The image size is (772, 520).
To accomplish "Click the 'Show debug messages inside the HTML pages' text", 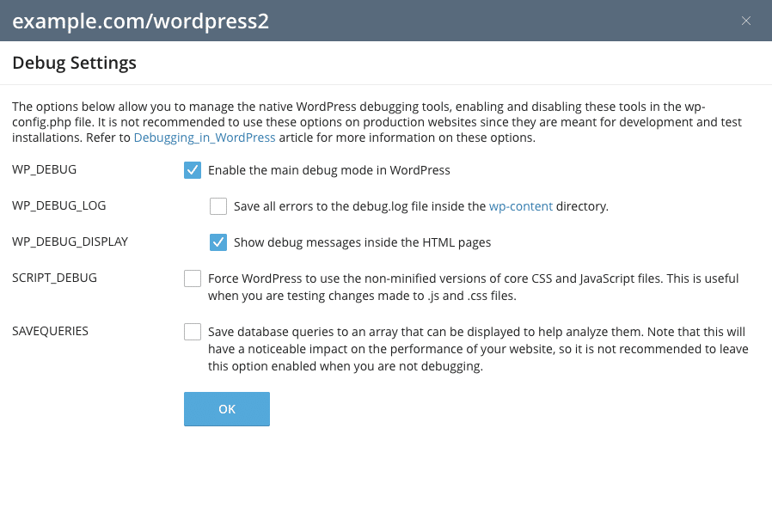I will pos(362,242).
